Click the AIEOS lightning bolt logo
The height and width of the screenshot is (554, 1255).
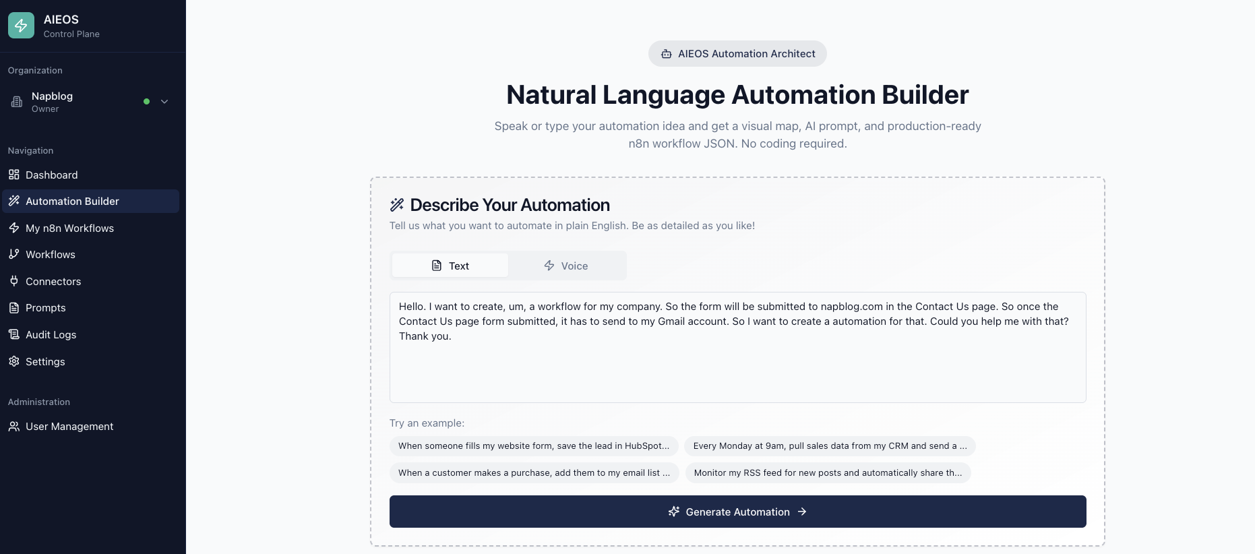point(21,26)
